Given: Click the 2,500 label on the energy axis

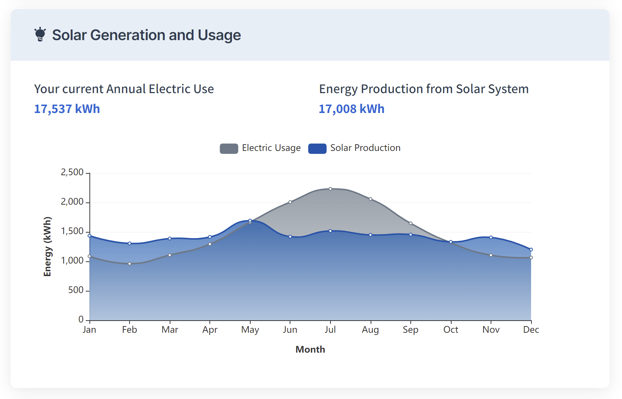Looking at the screenshot, I should [72, 172].
